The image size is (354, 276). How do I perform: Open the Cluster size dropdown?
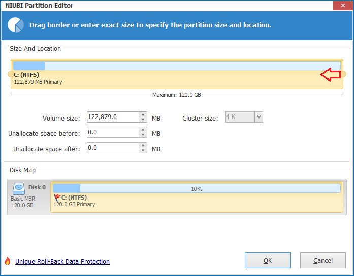[x=259, y=117]
